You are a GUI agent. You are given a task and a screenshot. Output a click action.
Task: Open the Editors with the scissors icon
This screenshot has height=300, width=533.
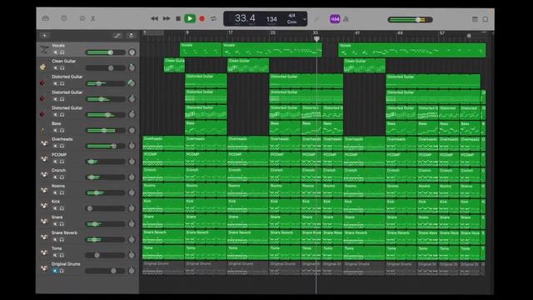click(92, 18)
